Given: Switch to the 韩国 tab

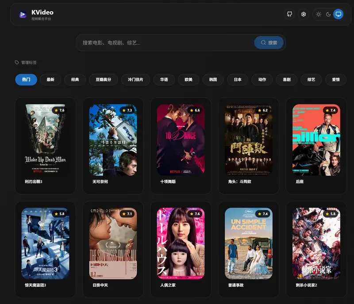Looking at the screenshot, I should click(213, 80).
